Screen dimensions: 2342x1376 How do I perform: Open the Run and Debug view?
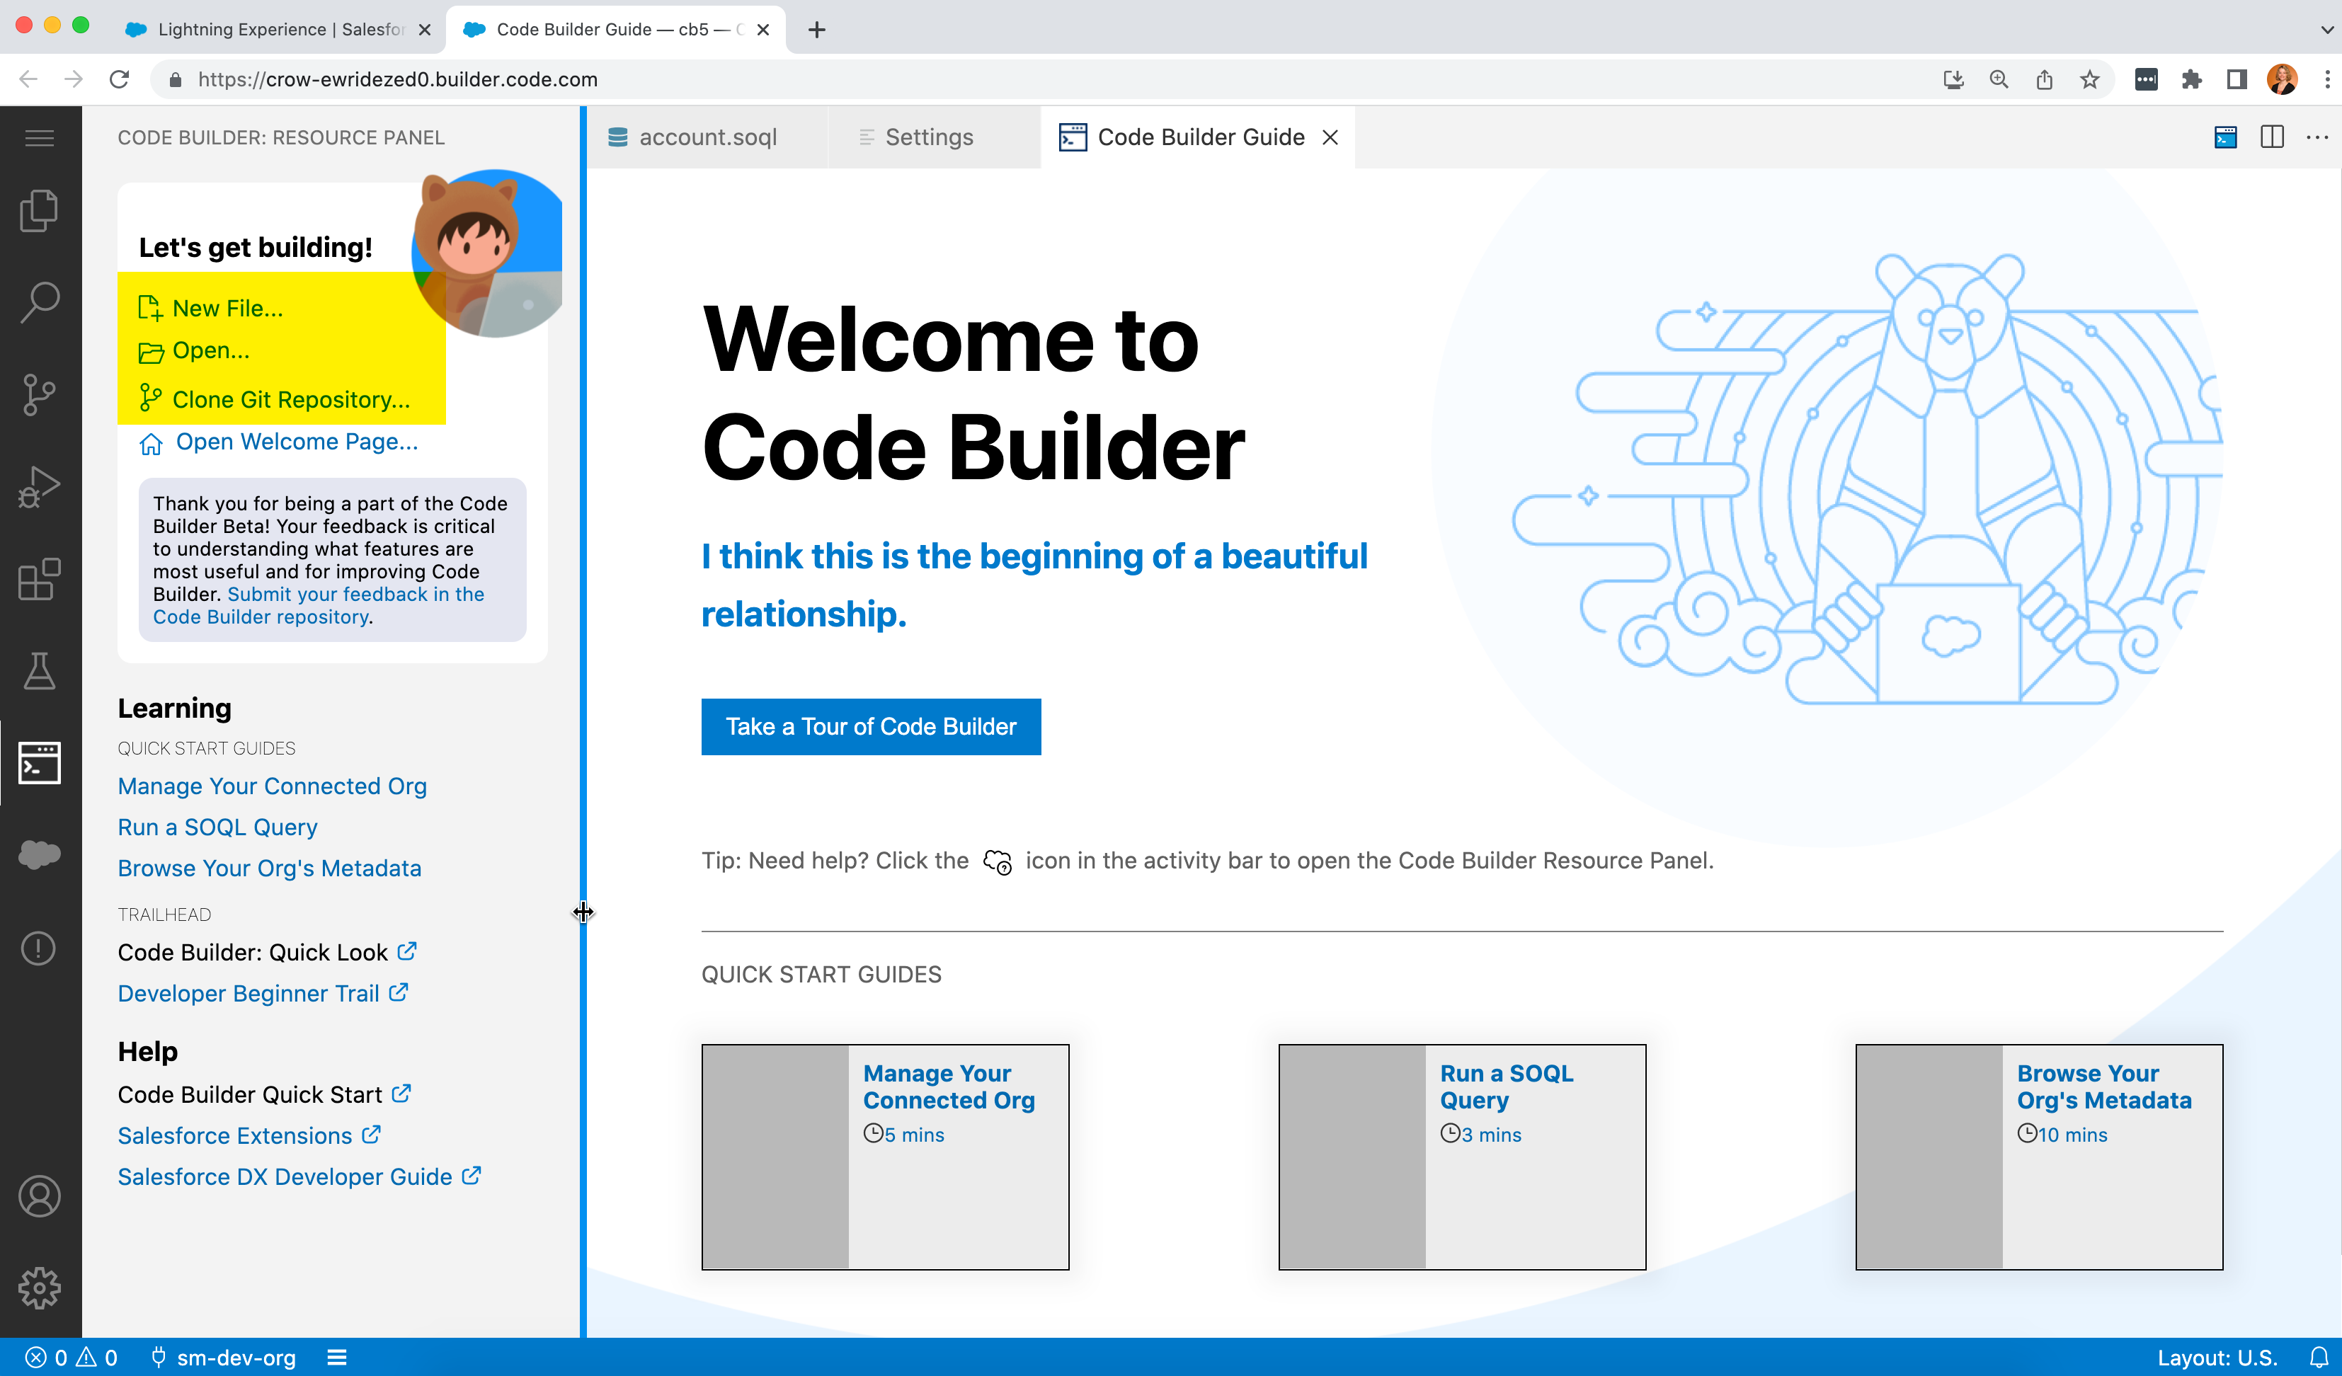point(40,485)
